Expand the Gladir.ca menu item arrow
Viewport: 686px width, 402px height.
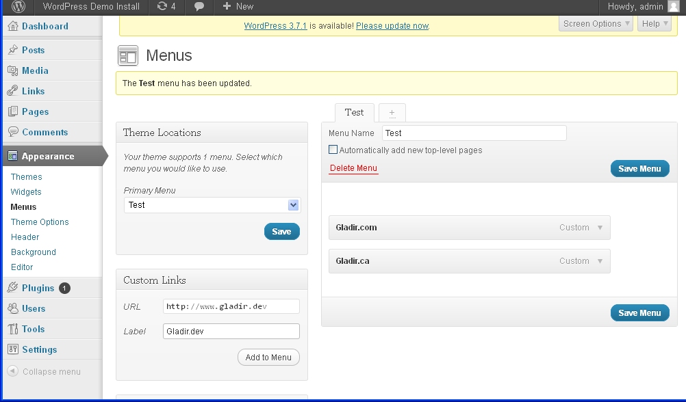click(600, 261)
